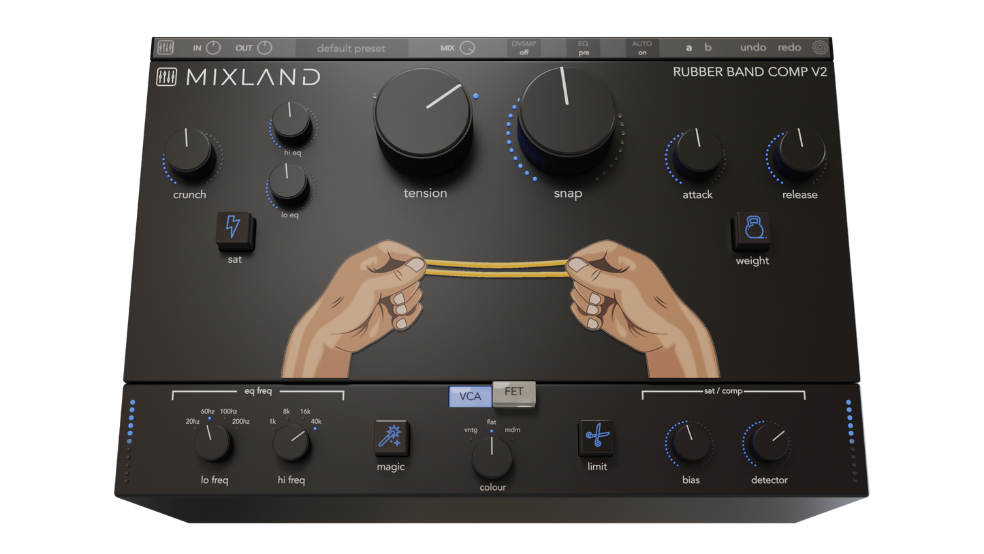This screenshot has width=984, height=554.
Task: Click the IN gain knob
Action: [213, 48]
